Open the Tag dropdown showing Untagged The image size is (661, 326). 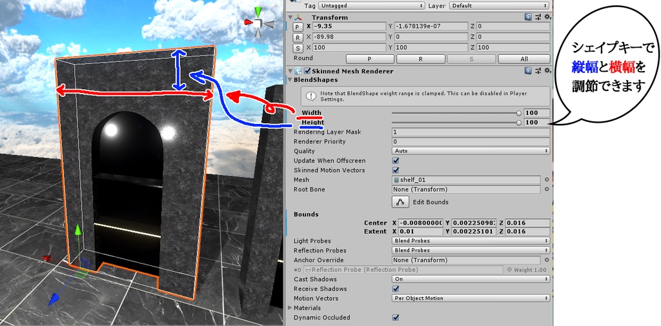(371, 5)
